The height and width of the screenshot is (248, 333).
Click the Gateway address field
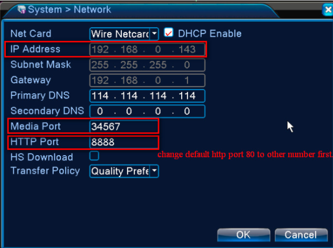(x=148, y=80)
